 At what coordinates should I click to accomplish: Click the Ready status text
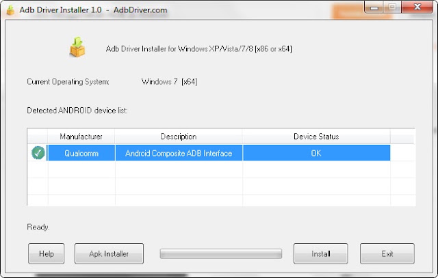click(x=38, y=227)
